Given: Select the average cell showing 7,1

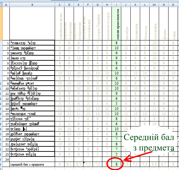Looking at the screenshot, I should coord(135,164).
